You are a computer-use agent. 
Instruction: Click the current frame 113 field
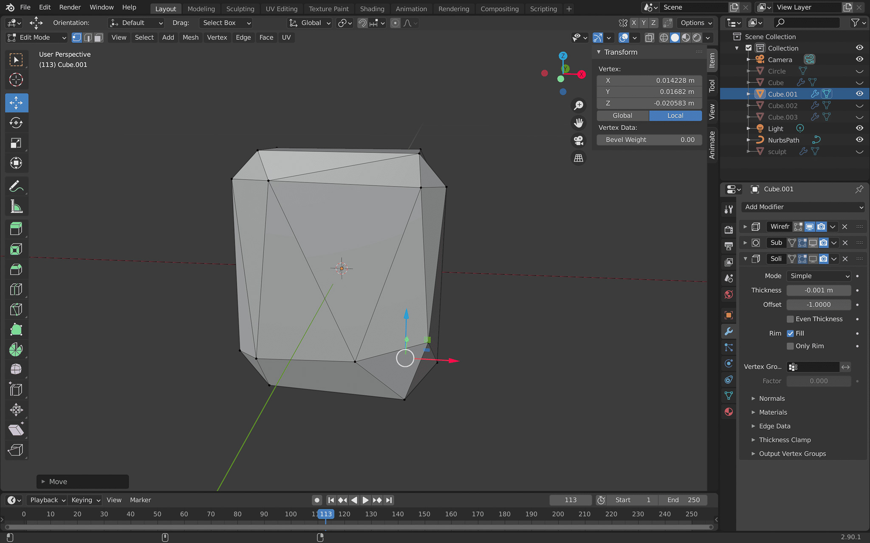click(x=571, y=500)
